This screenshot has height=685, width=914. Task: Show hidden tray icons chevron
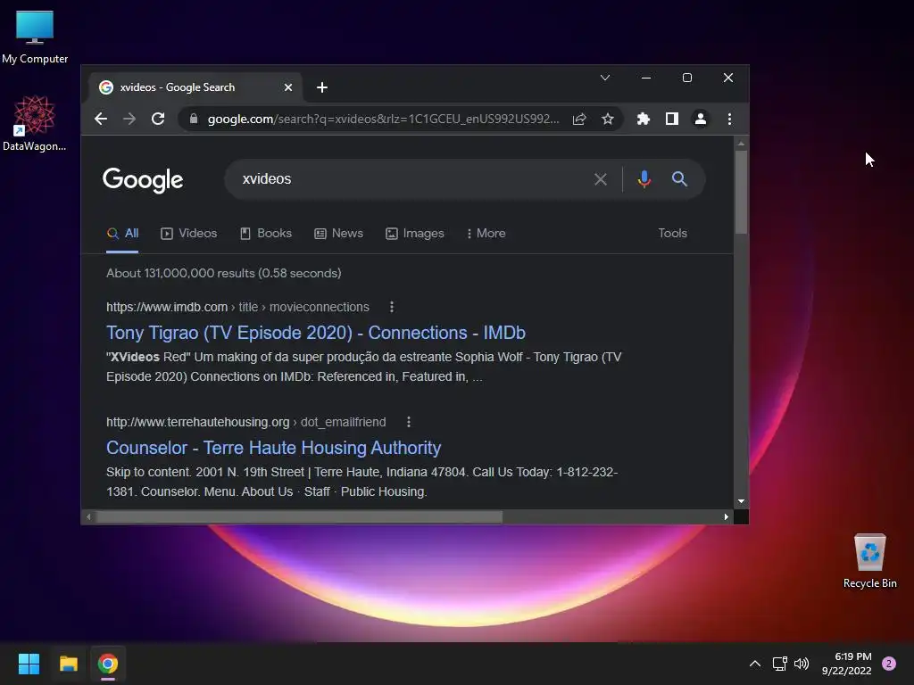pos(755,664)
